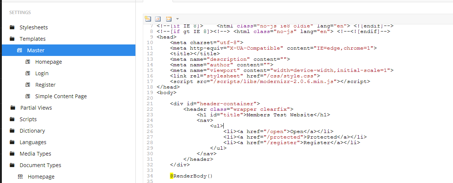Click the Templates folder icon

[12, 39]
